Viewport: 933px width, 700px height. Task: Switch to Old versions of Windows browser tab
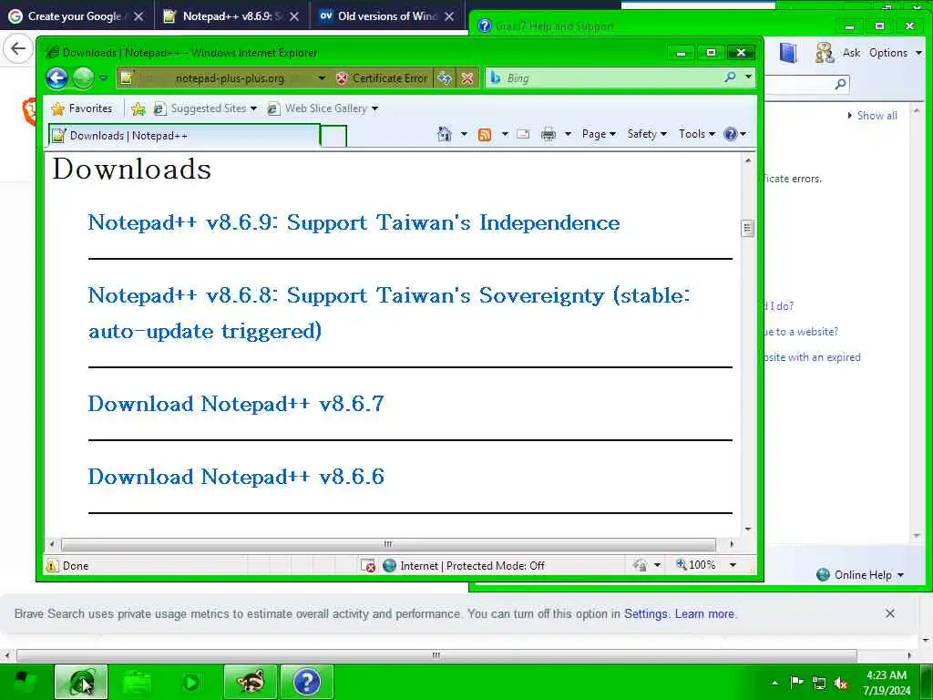pyautogui.click(x=387, y=16)
